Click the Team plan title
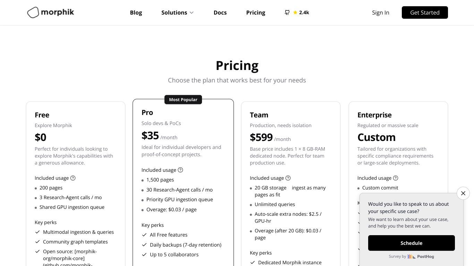The width and height of the screenshot is (474, 266). [x=259, y=115]
